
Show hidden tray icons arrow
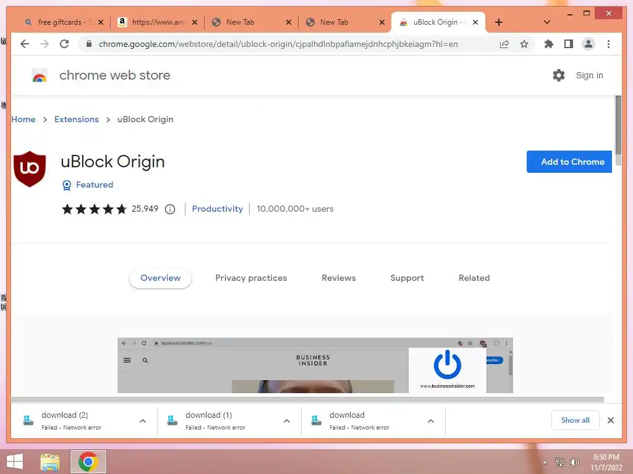point(545,463)
